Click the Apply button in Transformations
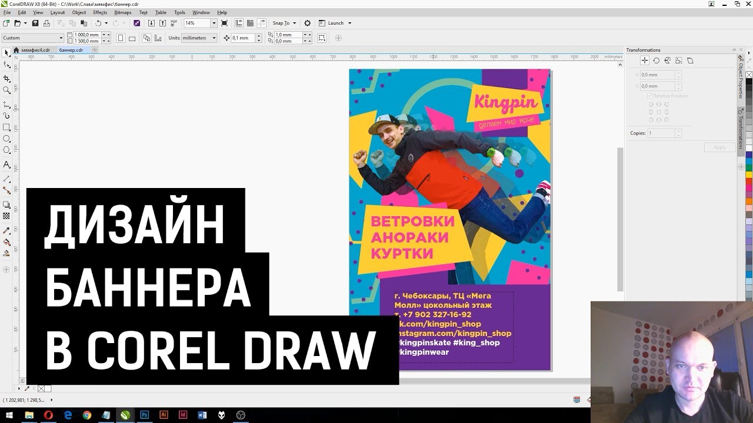 pyautogui.click(x=719, y=147)
